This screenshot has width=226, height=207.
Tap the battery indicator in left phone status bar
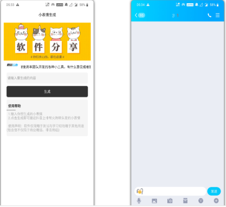click(87, 5)
